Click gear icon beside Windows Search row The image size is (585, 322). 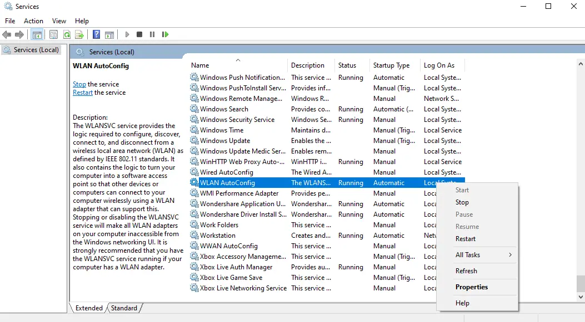[194, 109]
